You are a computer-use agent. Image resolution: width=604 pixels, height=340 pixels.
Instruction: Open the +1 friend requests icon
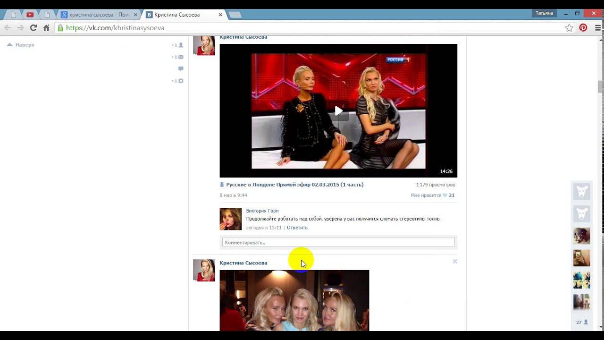click(177, 45)
